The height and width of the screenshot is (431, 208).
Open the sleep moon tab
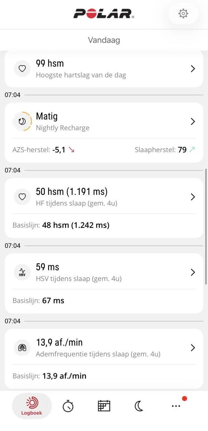[139, 406]
